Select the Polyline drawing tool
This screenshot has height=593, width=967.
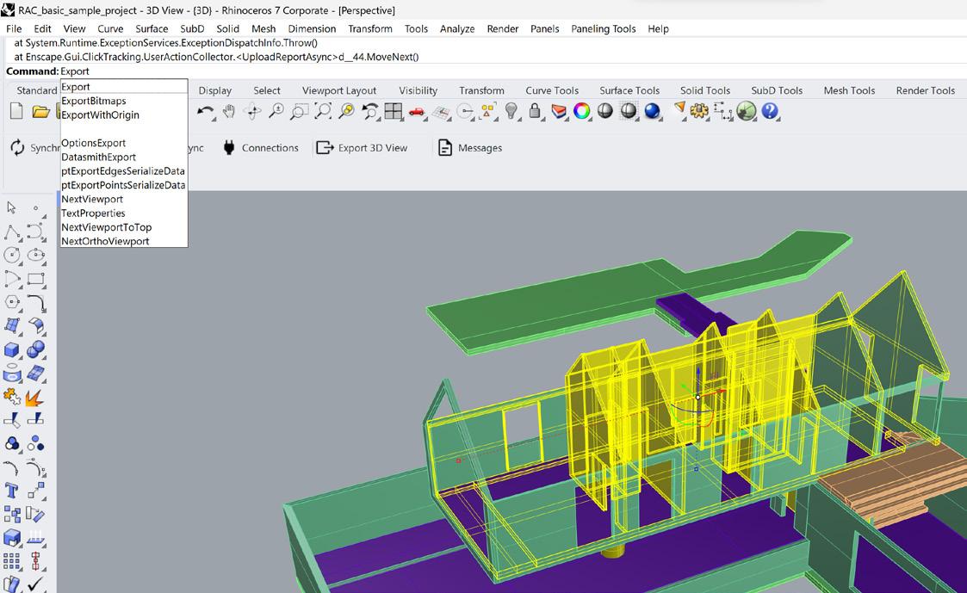click(12, 232)
